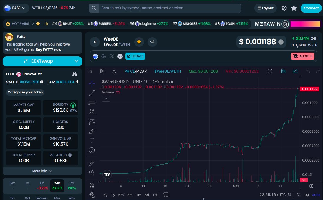Add WeeDE to favorites star
This screenshot has width=323, height=200.
click(139, 42)
